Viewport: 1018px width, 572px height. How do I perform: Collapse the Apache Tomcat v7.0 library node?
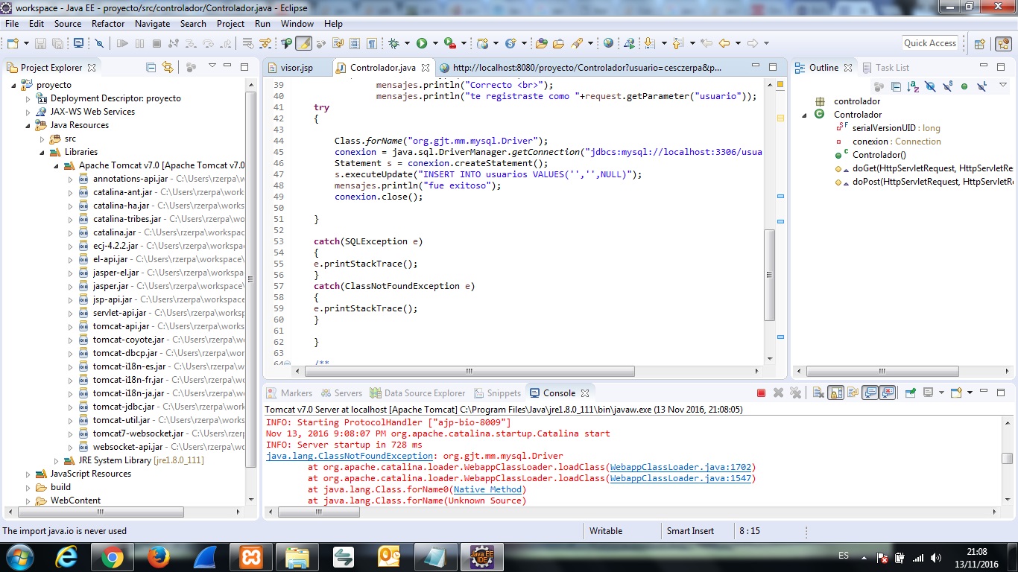point(56,165)
